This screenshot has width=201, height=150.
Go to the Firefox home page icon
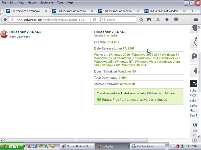tap(167, 20)
